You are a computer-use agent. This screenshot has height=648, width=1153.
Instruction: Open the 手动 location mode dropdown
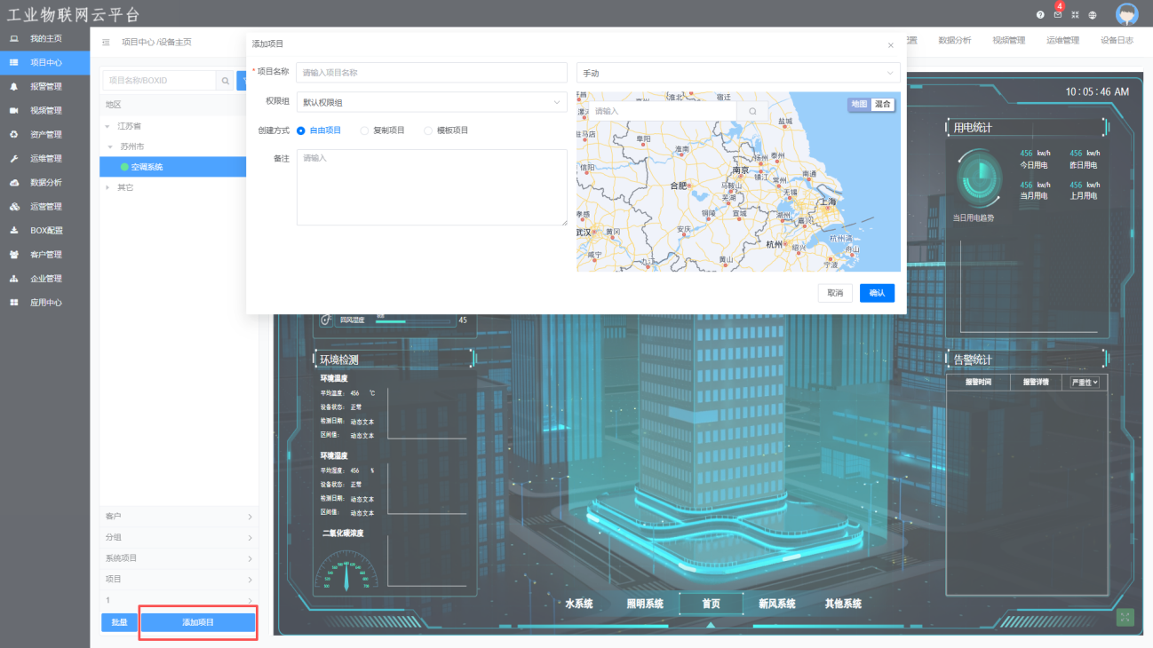[737, 73]
